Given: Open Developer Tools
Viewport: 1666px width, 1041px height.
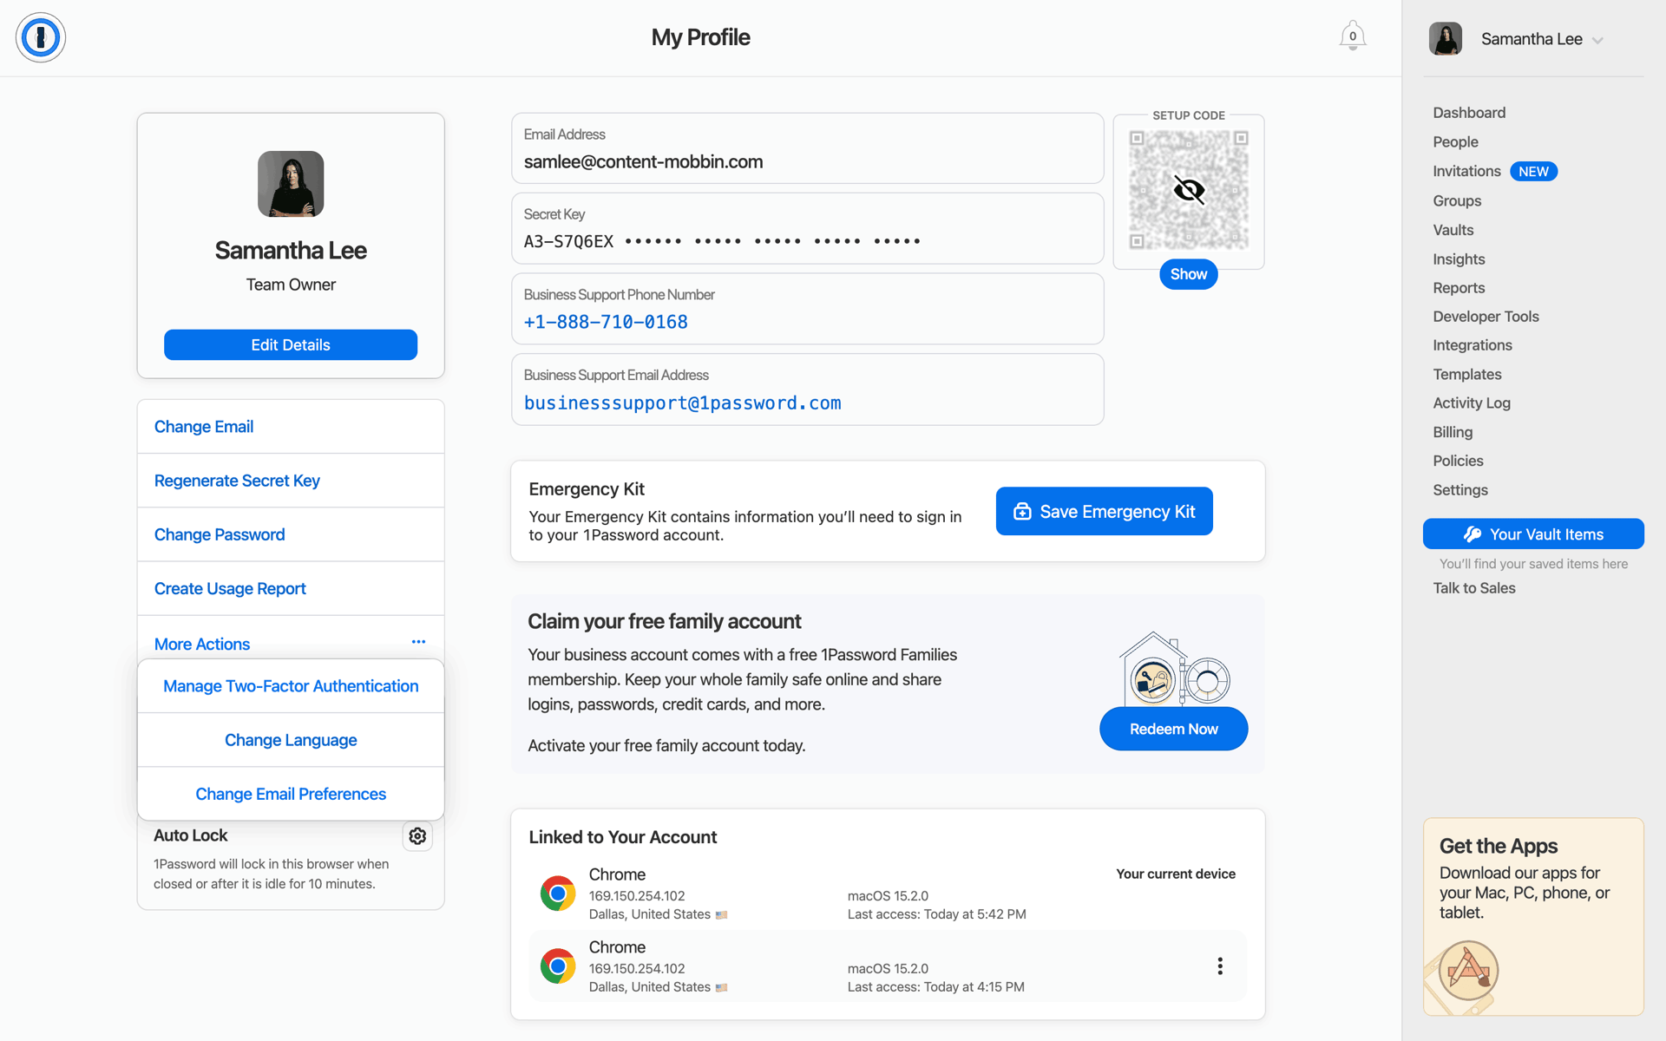Looking at the screenshot, I should tap(1486, 317).
